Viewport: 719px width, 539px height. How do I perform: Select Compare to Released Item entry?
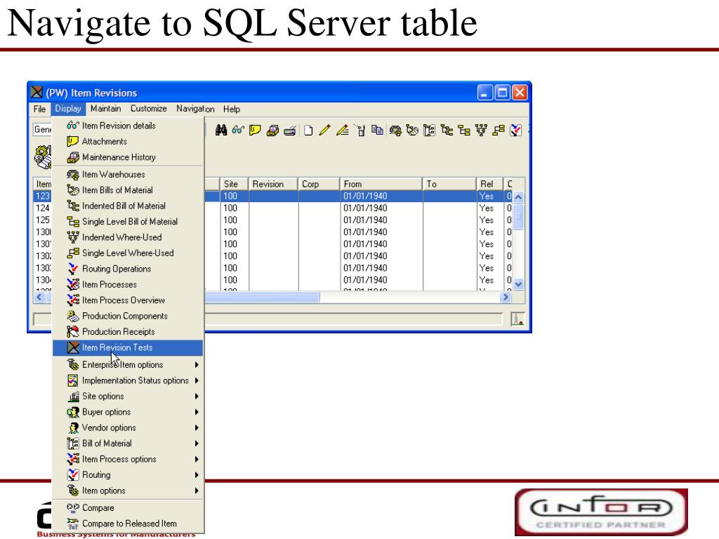[128, 524]
